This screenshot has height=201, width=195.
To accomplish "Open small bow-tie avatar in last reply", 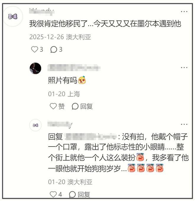I will coord(35,125).
